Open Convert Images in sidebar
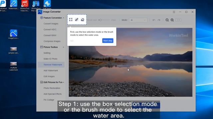 click(51, 23)
